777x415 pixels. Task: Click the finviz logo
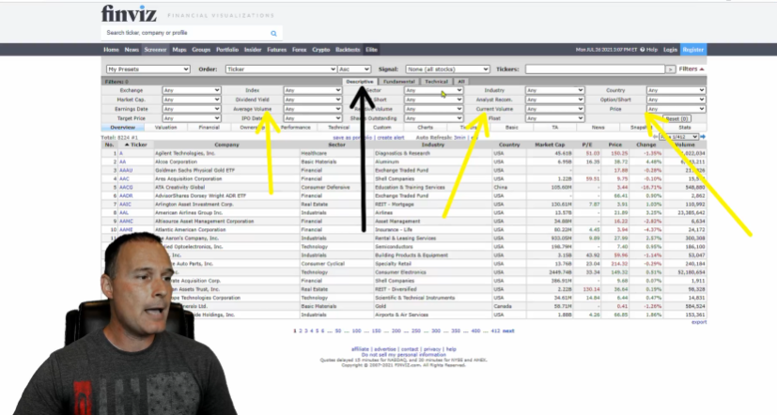[129, 14]
